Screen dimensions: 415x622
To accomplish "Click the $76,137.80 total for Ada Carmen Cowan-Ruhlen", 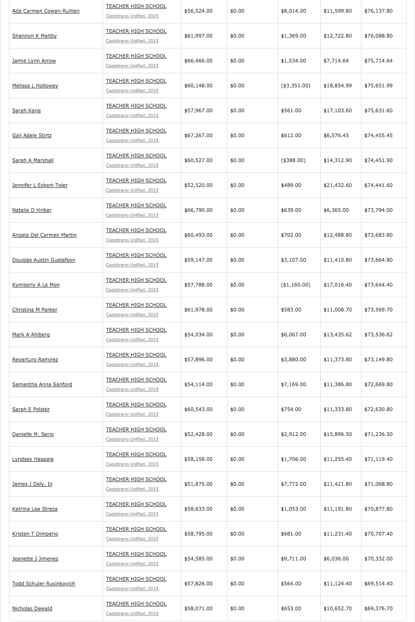I will coord(378,11).
